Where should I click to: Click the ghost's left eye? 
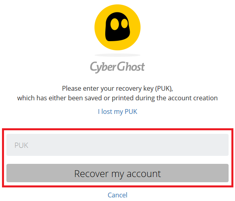tap(114, 24)
